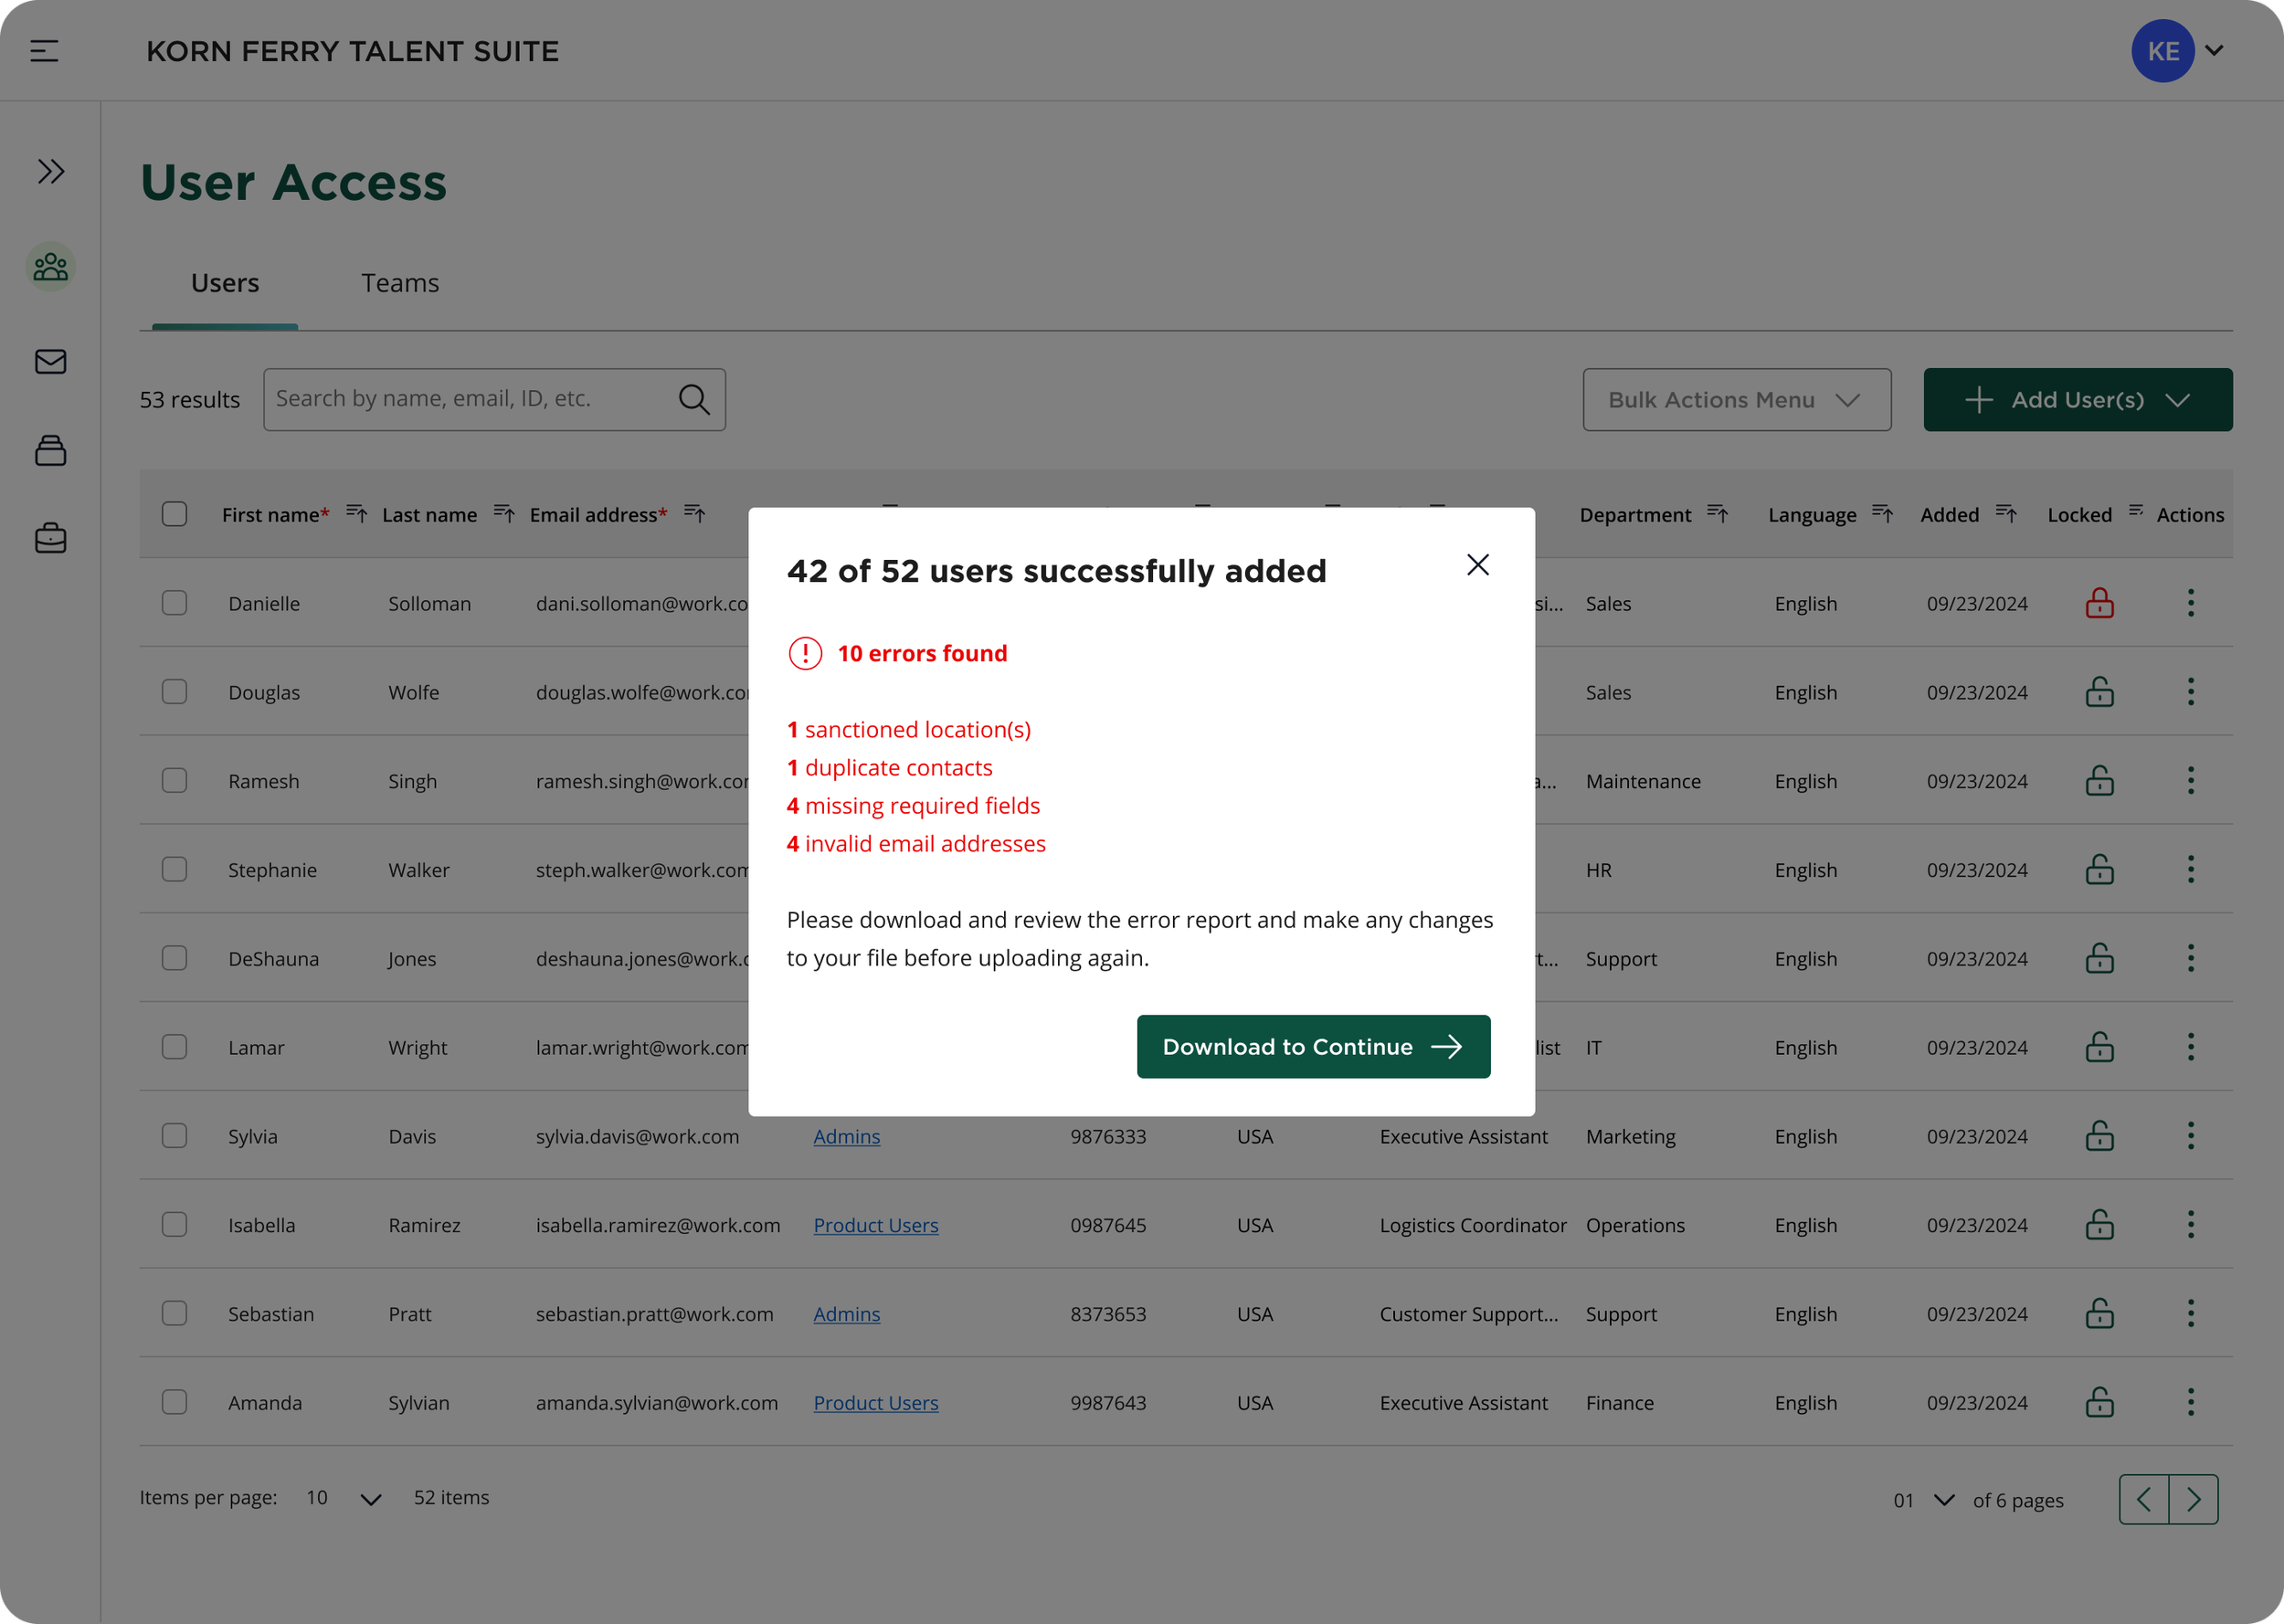Check the box for Sylvia Davis

tap(174, 1136)
